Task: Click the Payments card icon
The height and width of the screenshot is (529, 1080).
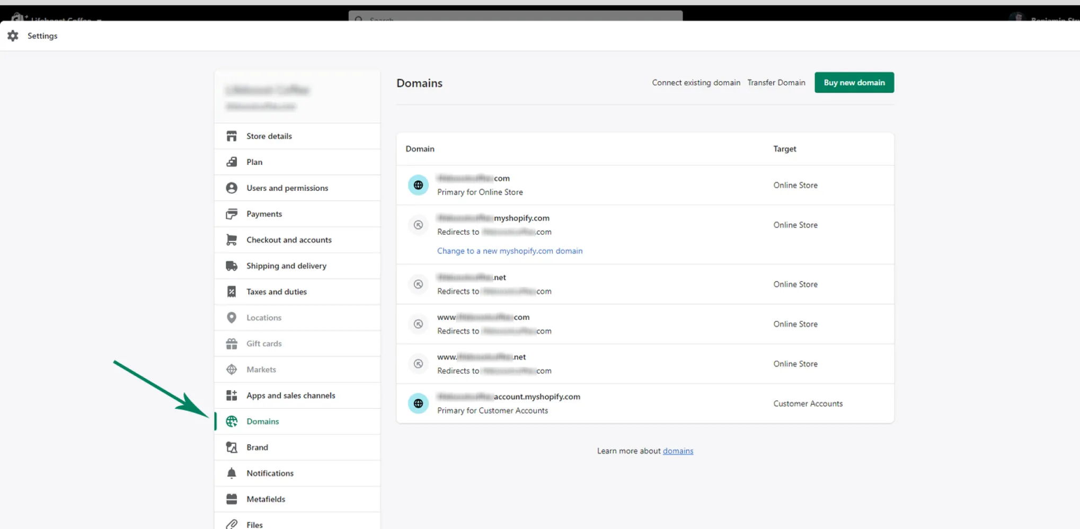Action: 232,214
